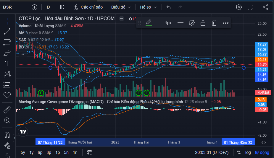The image size is (274, 158).
Task: Select the trend line drawing tool
Action: pyautogui.click(x=7, y=32)
